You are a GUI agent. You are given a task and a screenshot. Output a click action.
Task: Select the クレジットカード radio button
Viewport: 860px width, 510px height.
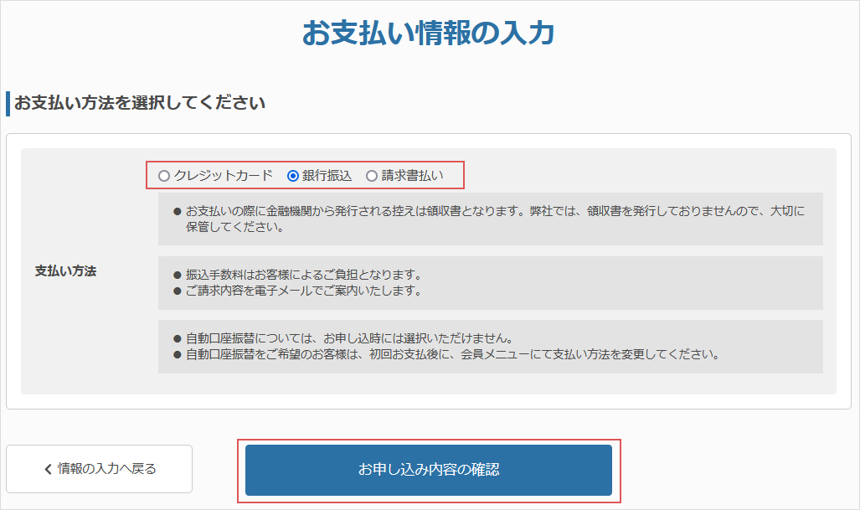[x=164, y=176]
